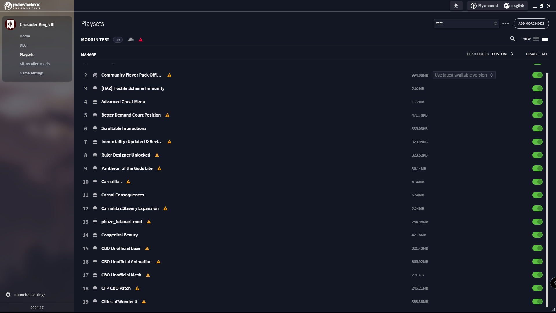The image size is (556, 313).
Task: Click the Launcher settings gear icon
Action: pos(8,295)
